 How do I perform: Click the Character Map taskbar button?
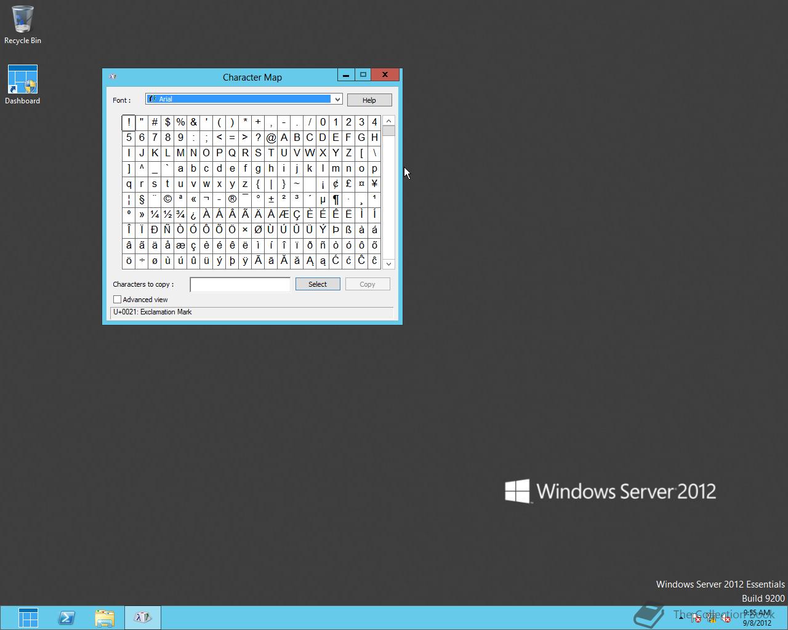tap(143, 618)
